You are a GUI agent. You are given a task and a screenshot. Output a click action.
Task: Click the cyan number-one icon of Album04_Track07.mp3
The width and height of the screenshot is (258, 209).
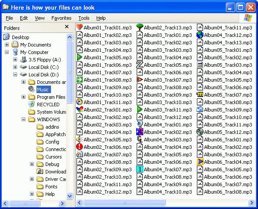point(140,169)
